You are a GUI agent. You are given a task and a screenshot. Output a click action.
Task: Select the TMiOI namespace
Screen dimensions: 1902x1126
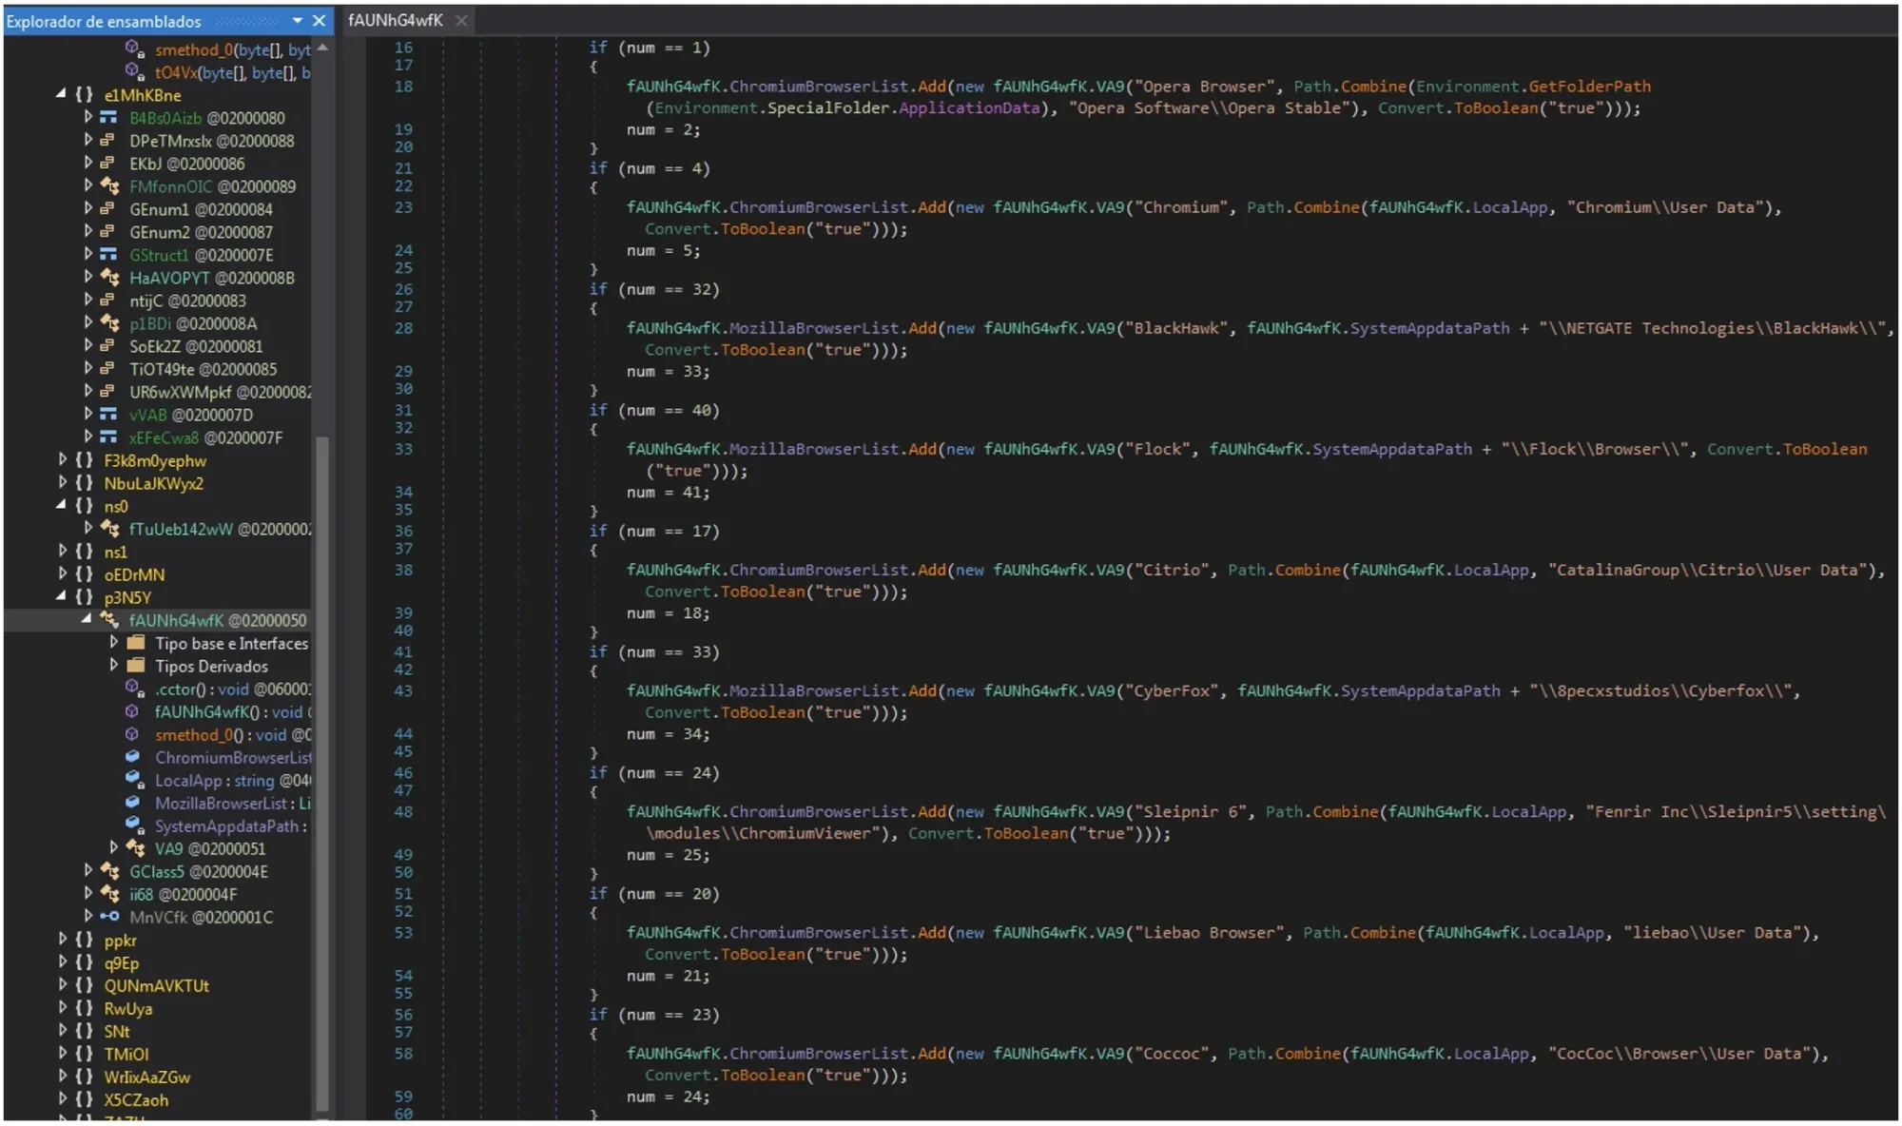pos(126,1054)
